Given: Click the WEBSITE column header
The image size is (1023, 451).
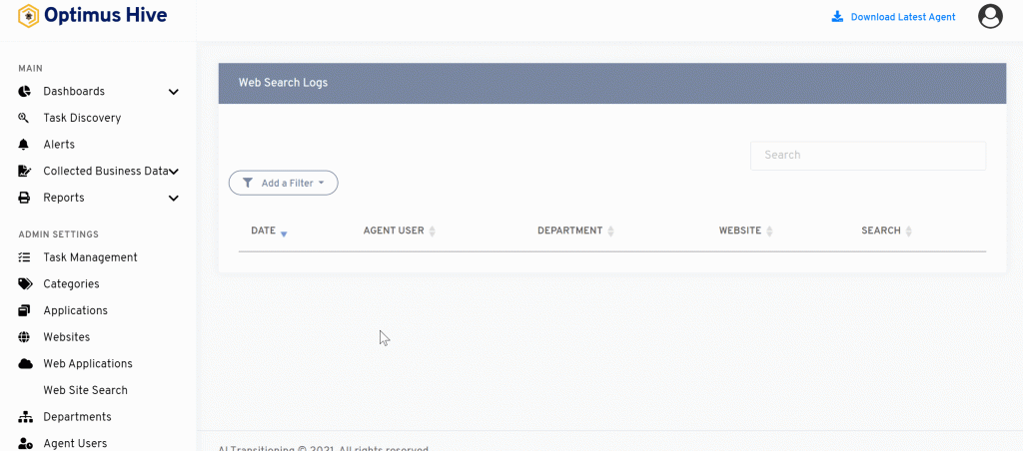Looking at the screenshot, I should point(740,230).
